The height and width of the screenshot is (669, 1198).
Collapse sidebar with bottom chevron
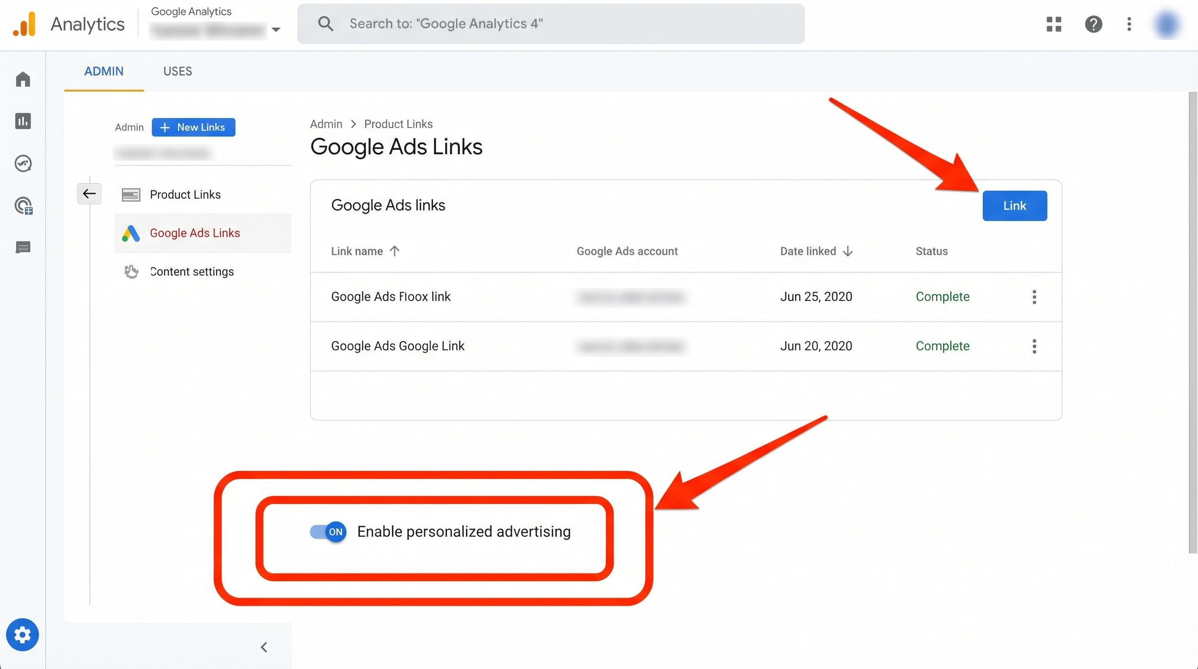click(x=264, y=647)
